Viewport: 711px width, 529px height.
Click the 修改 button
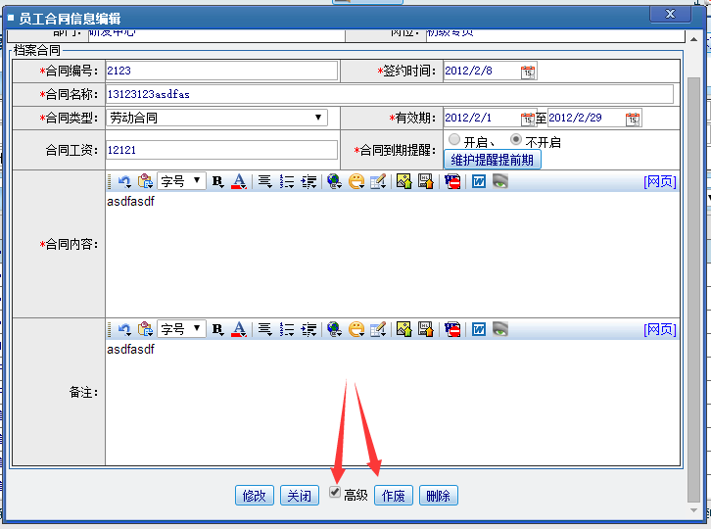coord(255,496)
